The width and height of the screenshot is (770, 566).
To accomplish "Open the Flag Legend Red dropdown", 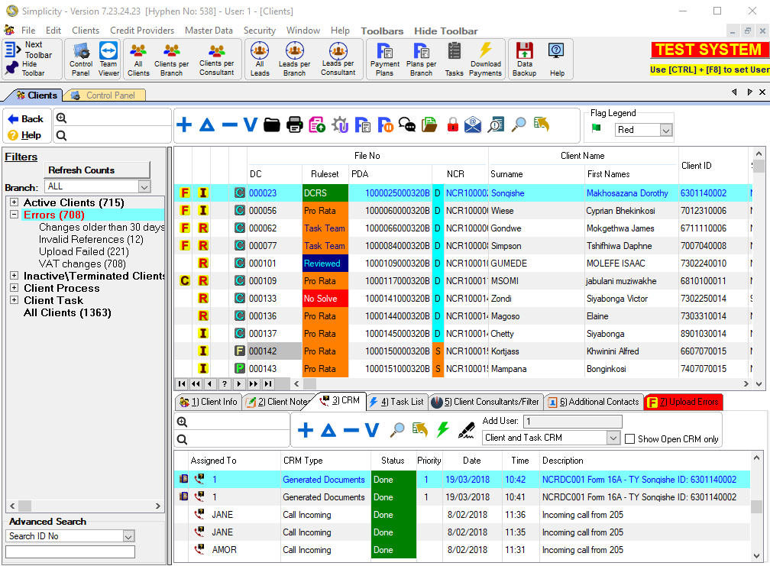I will click(x=665, y=131).
